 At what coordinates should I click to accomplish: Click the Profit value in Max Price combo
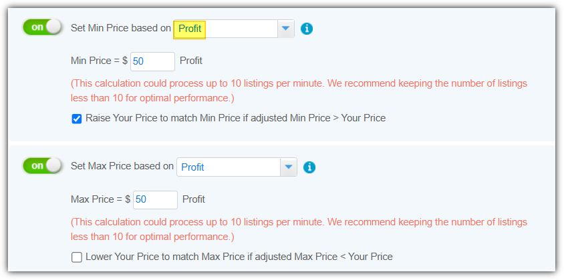click(192, 167)
